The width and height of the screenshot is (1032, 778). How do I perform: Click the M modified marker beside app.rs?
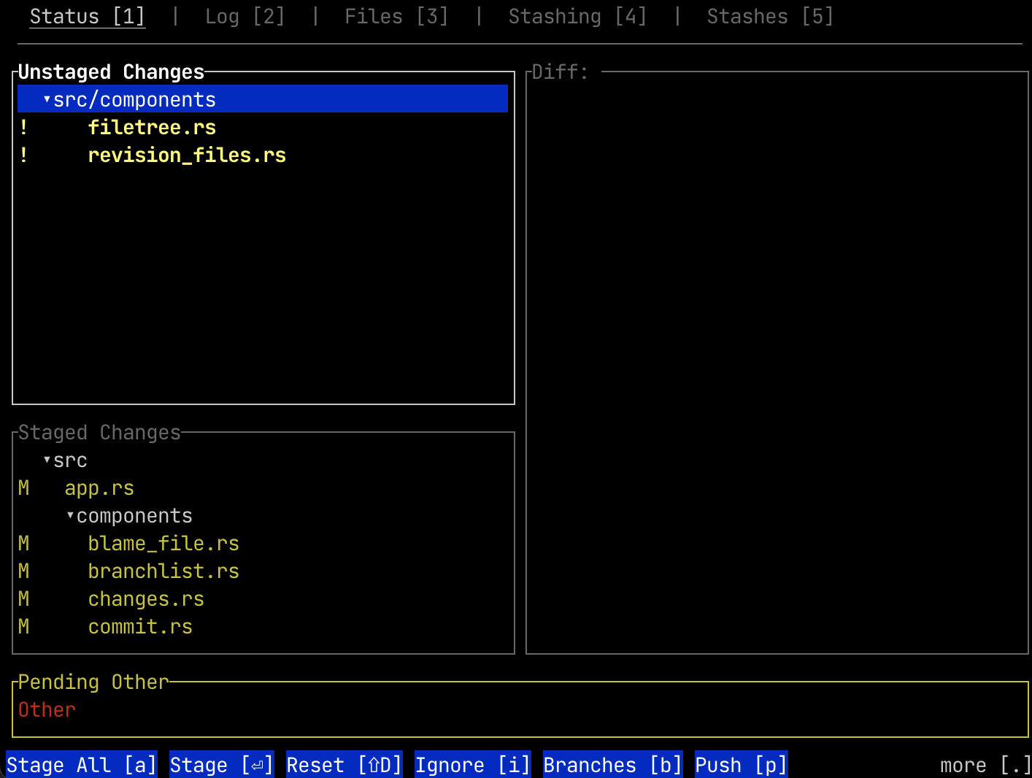tap(23, 488)
